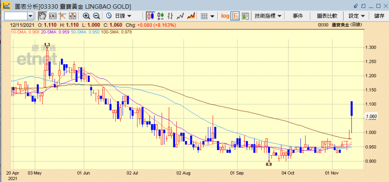Image resolution: width=389 pixels, height=182 pixels.
Task: Switch to OHLC bar chart type
Action: (x=160, y=16)
